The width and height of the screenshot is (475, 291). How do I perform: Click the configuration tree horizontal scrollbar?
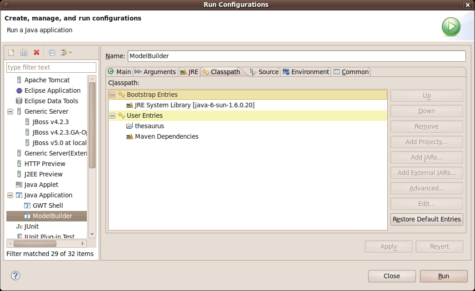tap(35, 243)
